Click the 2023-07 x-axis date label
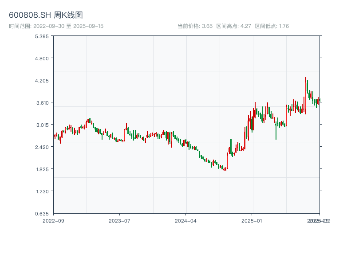Image resolution: width=355 pixels, height=266 pixels. (119, 220)
